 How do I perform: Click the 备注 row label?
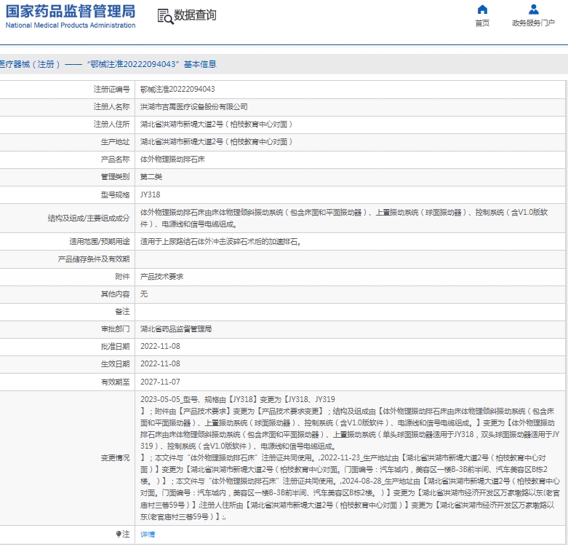(x=122, y=312)
